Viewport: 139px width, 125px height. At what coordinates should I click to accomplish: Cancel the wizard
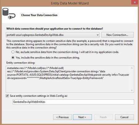pos(124,117)
